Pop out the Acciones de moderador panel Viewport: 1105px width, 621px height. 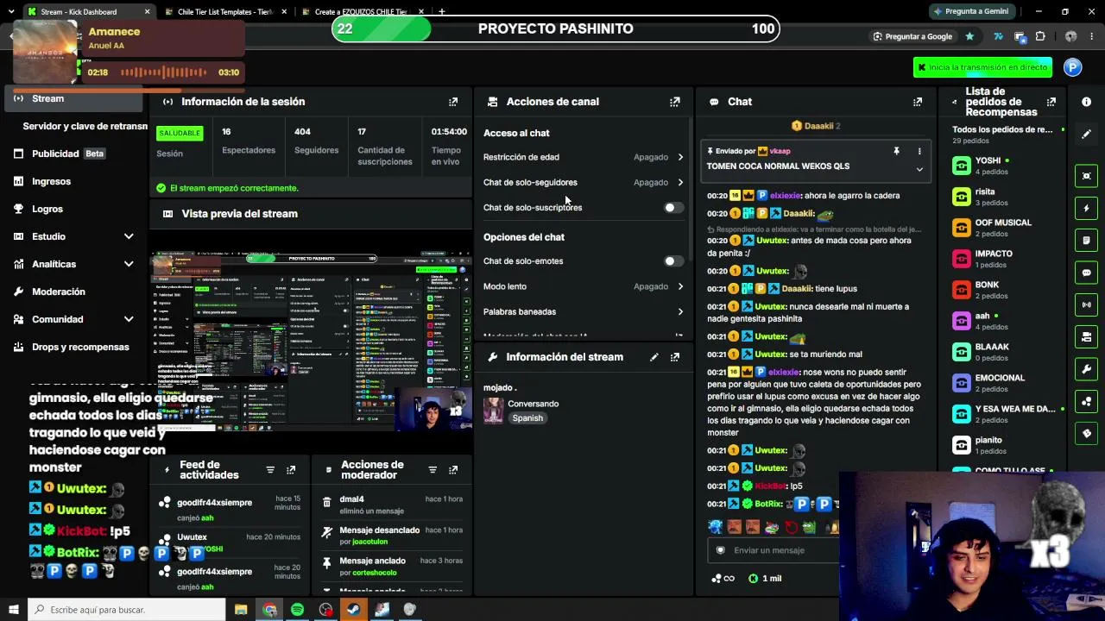pyautogui.click(x=453, y=470)
